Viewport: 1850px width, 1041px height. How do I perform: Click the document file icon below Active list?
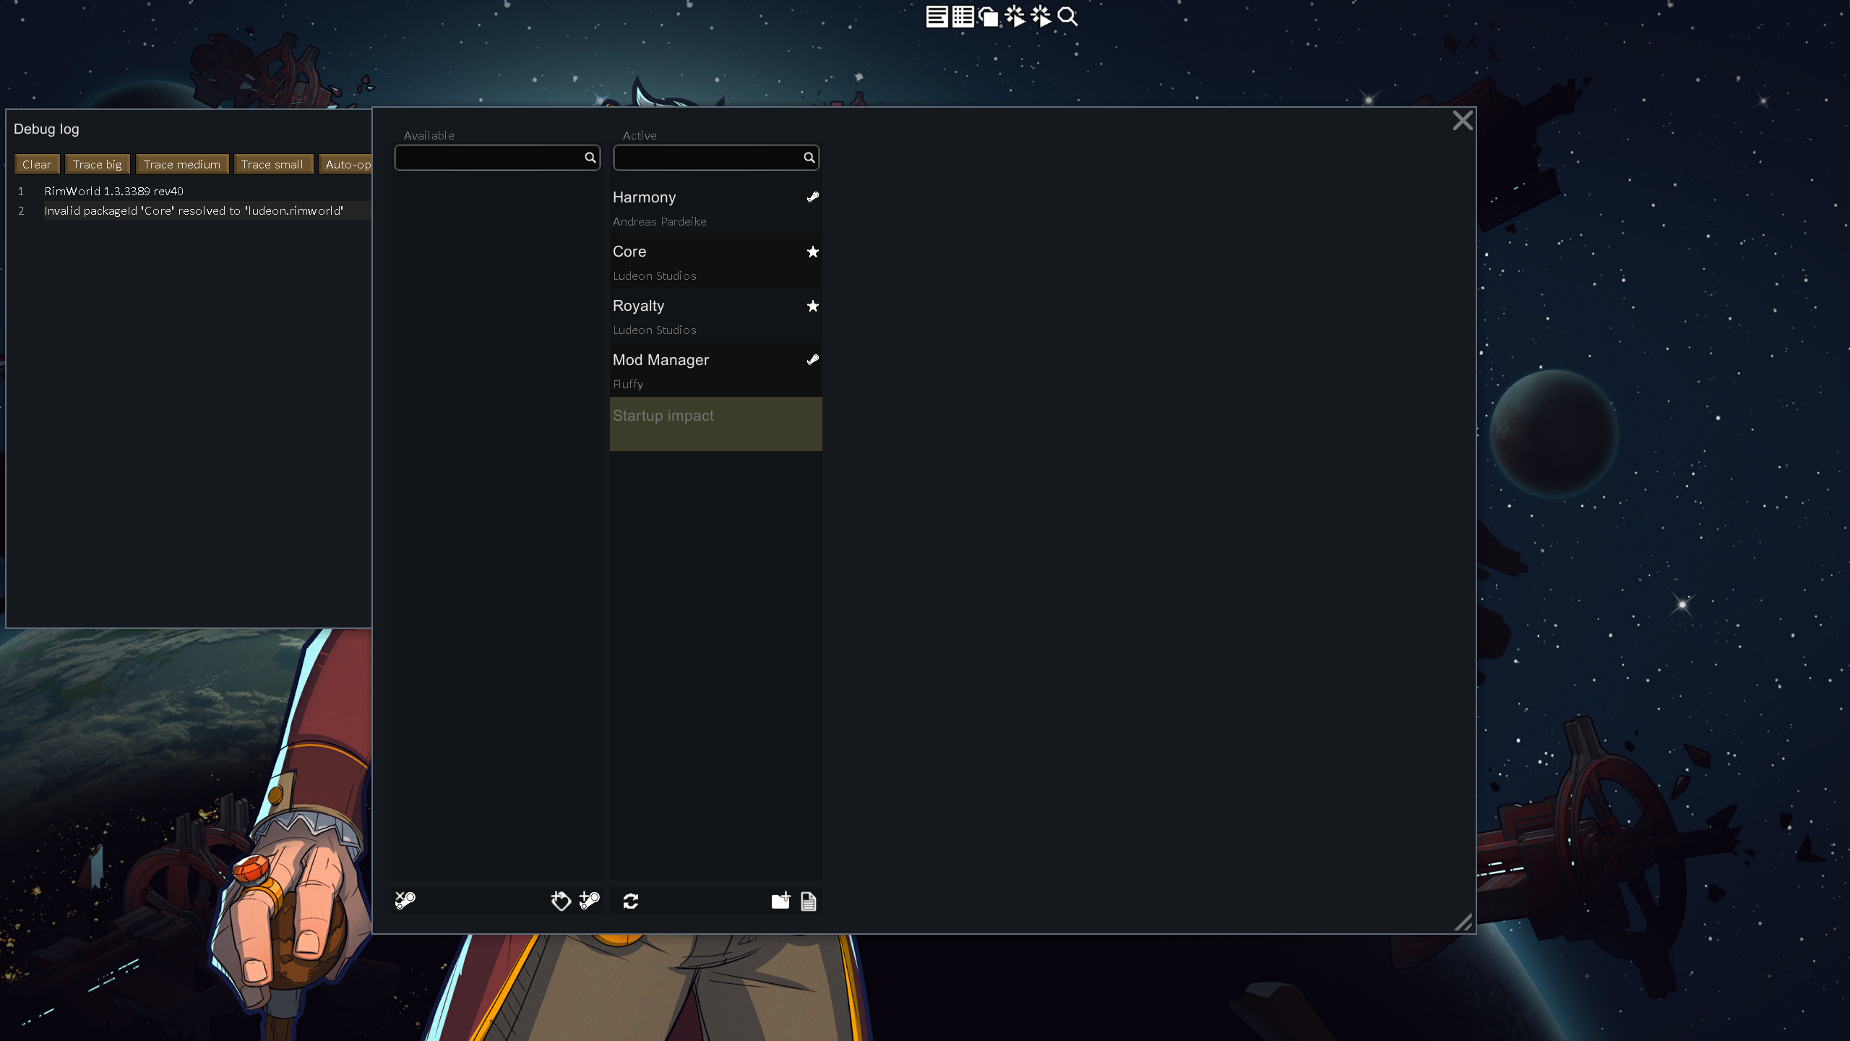809,901
